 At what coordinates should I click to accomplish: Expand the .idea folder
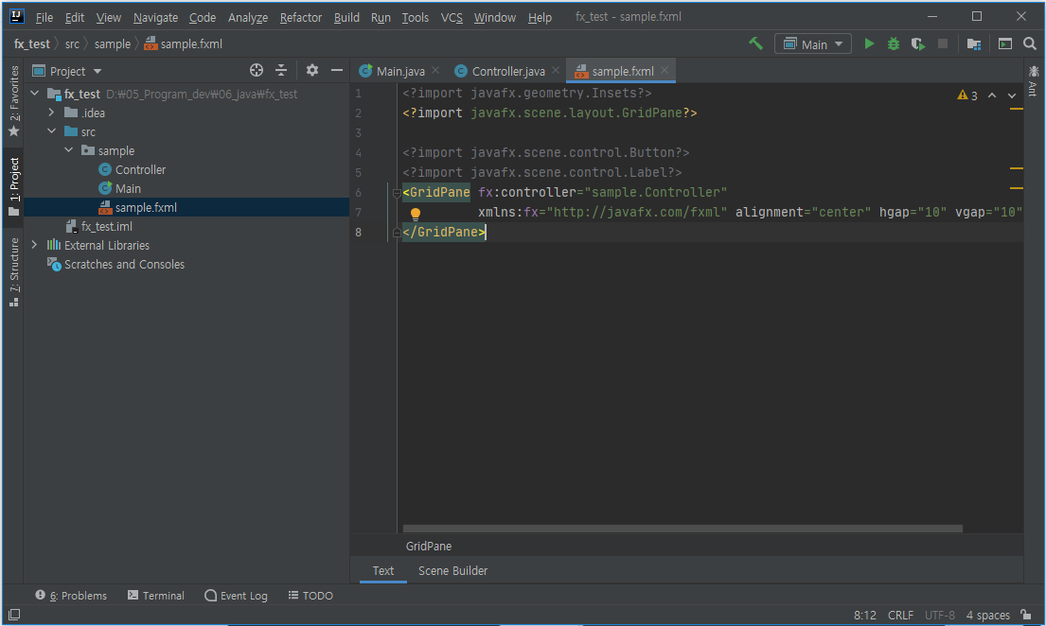click(51, 113)
